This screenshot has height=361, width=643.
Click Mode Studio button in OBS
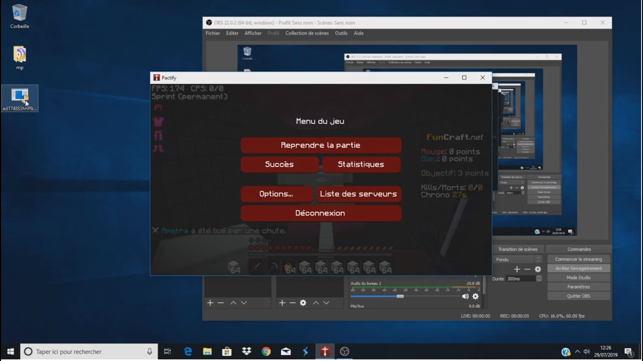point(578,277)
